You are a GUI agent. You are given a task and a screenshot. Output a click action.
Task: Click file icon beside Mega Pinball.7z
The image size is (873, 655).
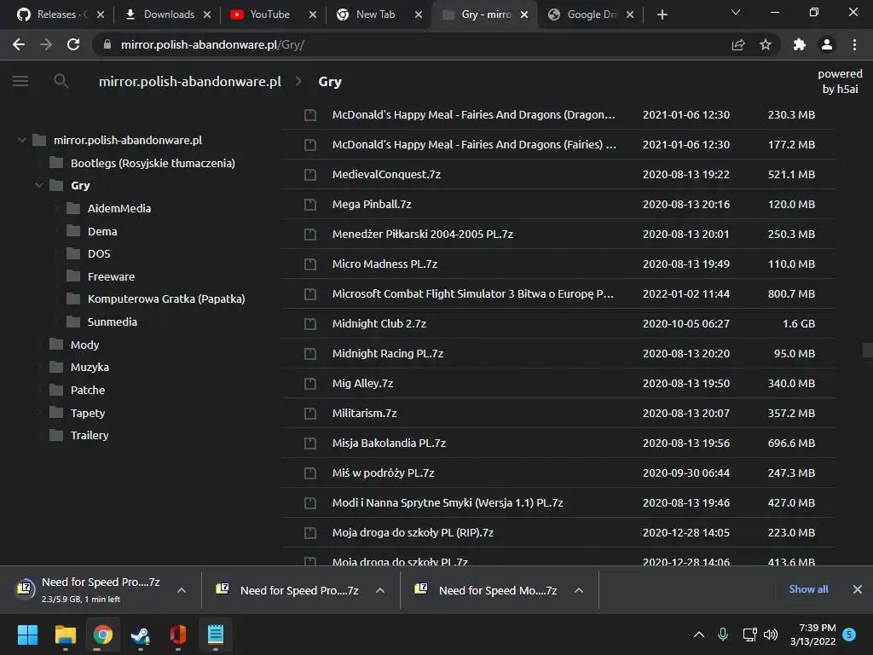(x=310, y=205)
